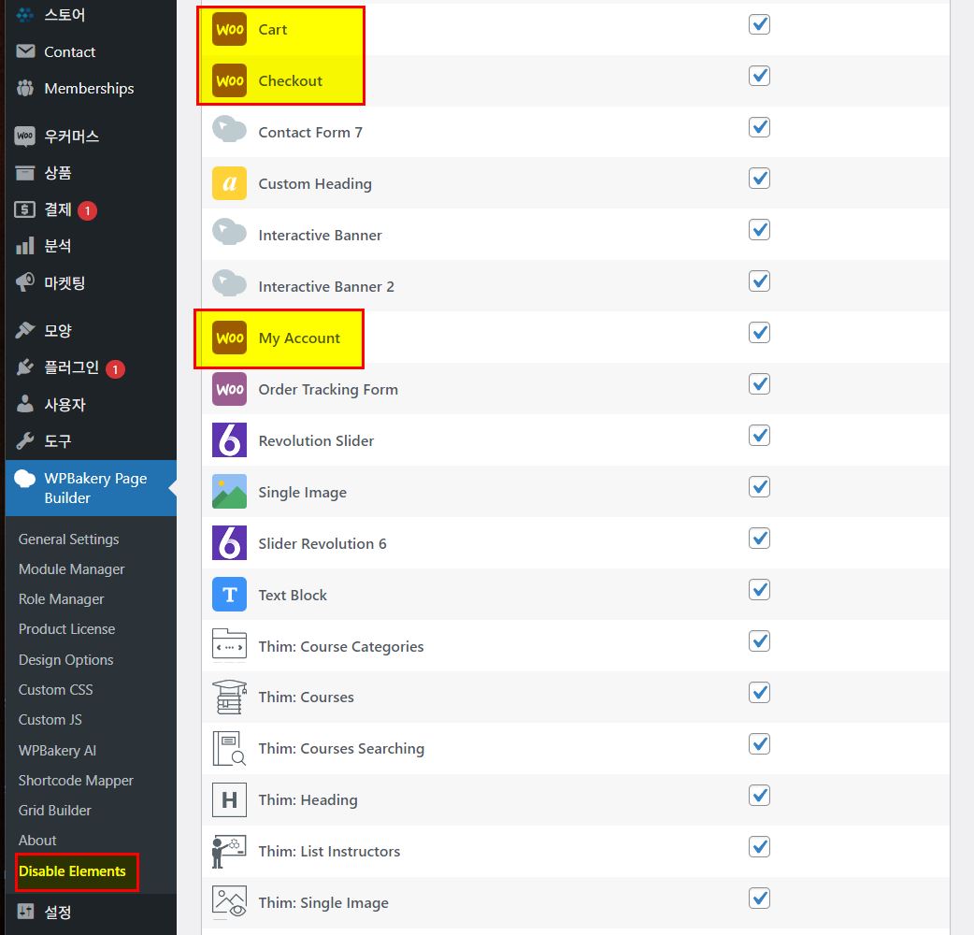The image size is (974, 935).
Task: Click the Contact Form 7 cloud icon
Action: coord(229,131)
